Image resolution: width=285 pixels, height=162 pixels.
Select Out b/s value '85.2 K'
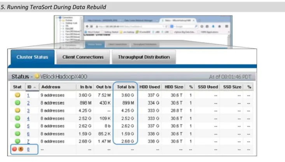click(x=104, y=134)
